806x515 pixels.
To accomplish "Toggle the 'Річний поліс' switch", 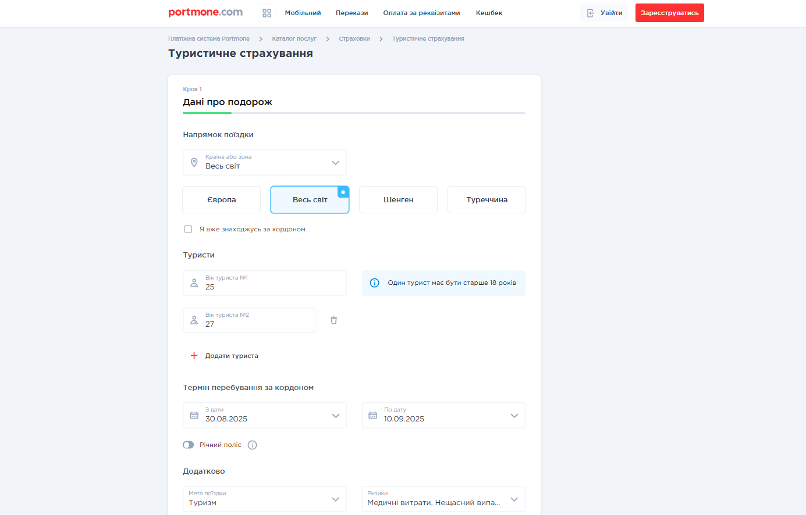I will tap(189, 445).
